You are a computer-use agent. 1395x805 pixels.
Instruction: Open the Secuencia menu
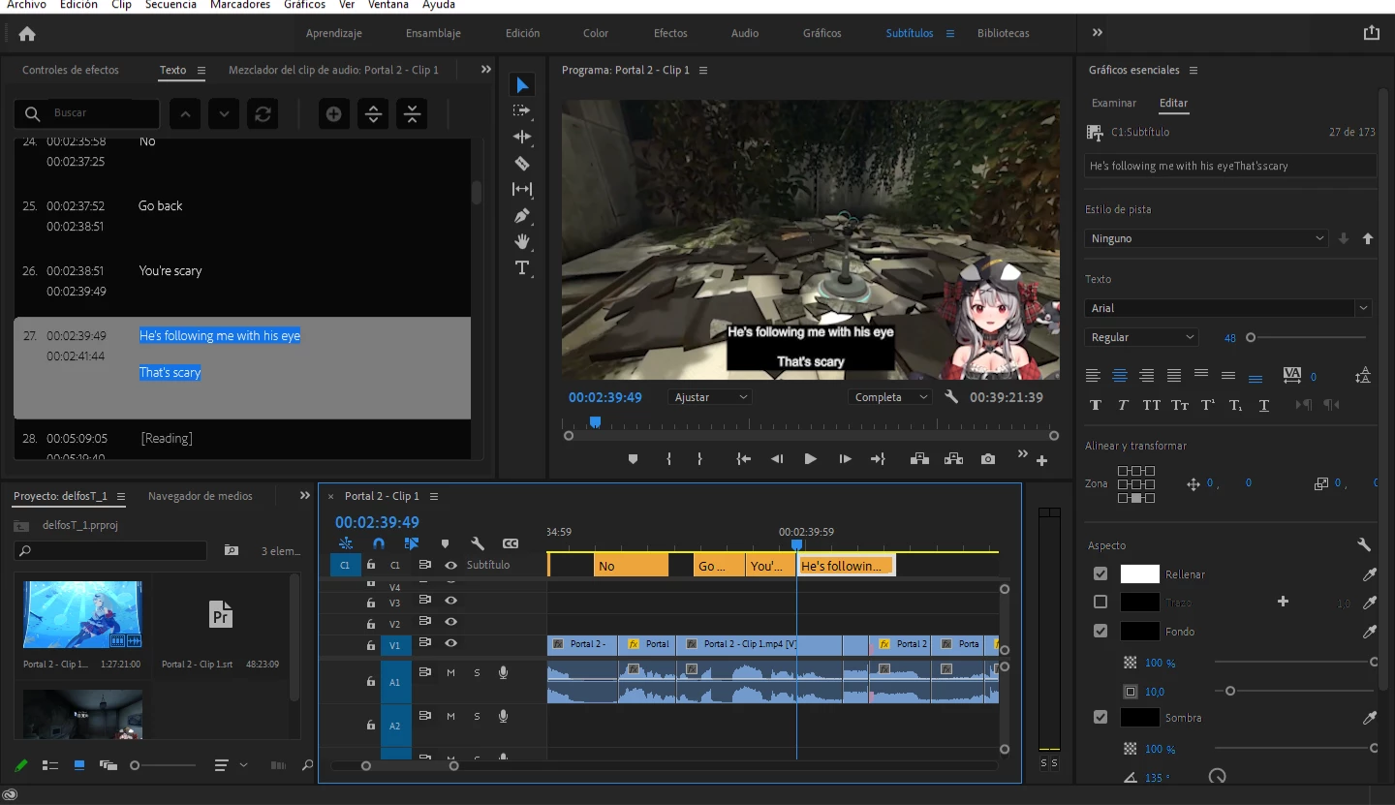(170, 5)
